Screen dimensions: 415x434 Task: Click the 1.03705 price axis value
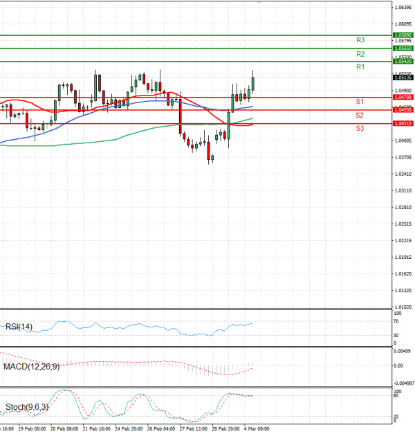click(x=403, y=157)
